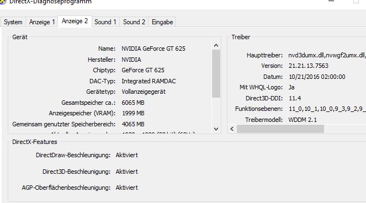
Task: Minimize the DirectX-Diagnoseprogramm window
Action: 331,2
